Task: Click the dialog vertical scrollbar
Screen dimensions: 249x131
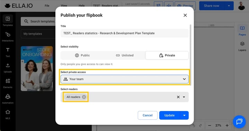Action: [x=191, y=55]
